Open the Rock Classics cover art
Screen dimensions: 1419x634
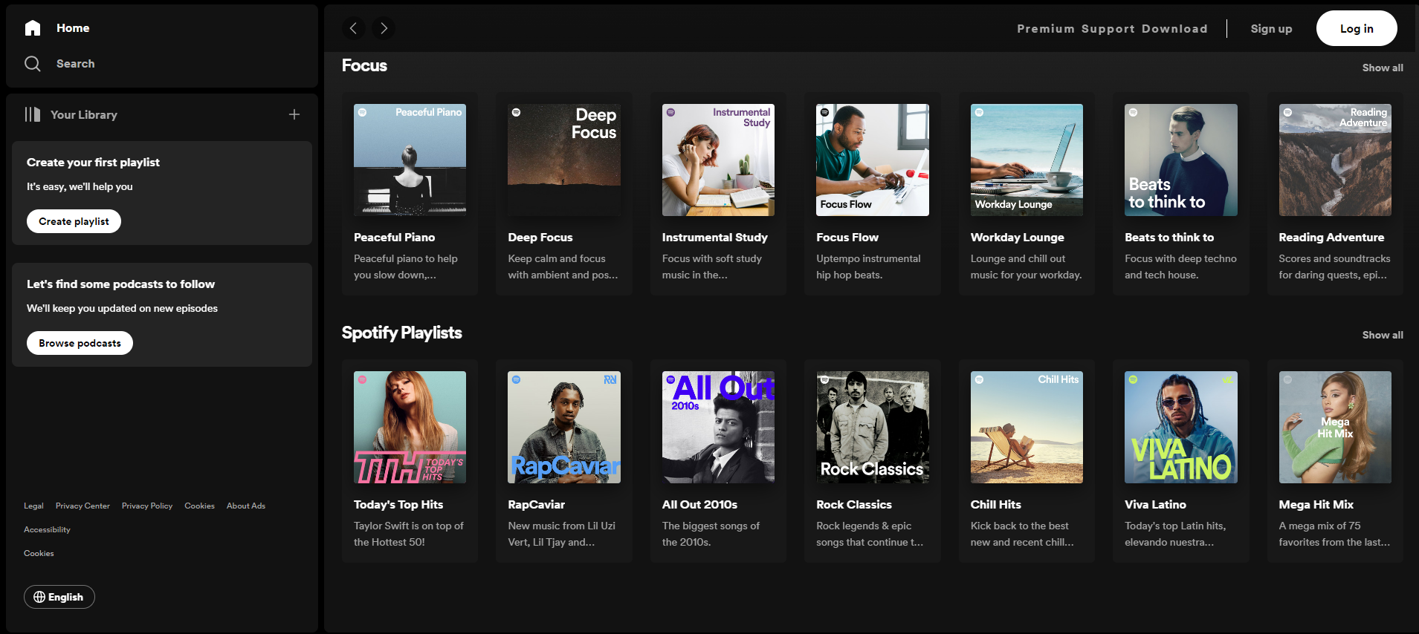pyautogui.click(x=873, y=427)
